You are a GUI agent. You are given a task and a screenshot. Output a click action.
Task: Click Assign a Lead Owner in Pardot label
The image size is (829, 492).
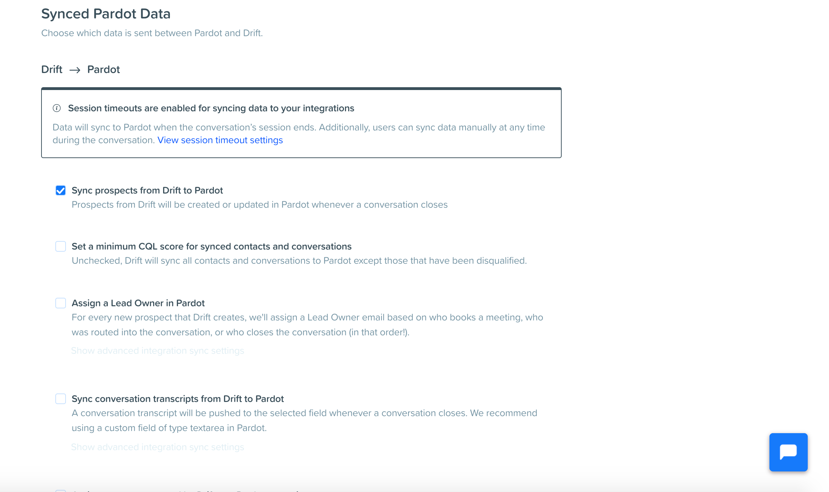[x=138, y=303]
